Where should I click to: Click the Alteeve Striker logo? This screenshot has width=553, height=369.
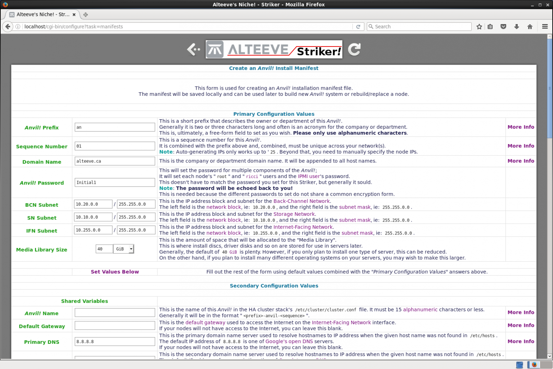[x=274, y=49]
